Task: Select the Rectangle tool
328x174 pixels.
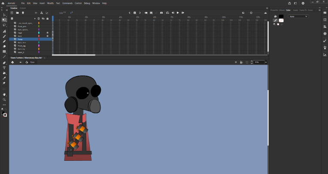Action: pyautogui.click(x=4, y=51)
